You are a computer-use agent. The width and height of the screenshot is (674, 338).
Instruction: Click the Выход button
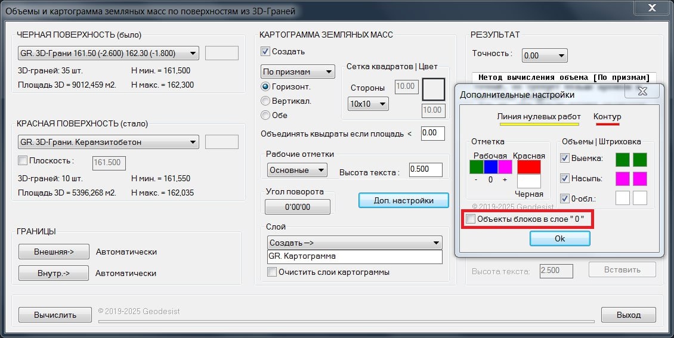click(x=629, y=315)
